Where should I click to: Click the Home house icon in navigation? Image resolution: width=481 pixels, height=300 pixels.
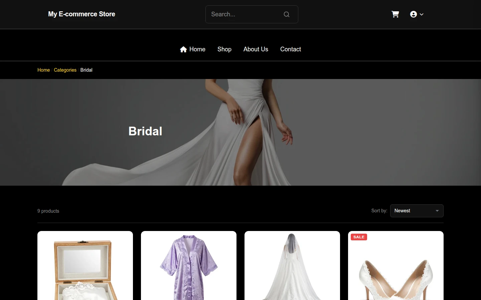click(183, 49)
